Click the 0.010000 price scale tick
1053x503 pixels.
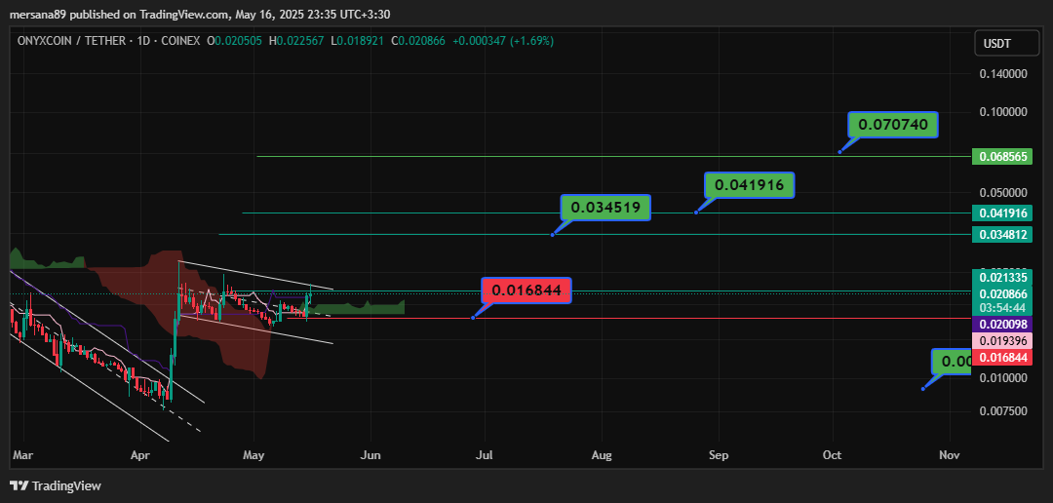point(1002,378)
